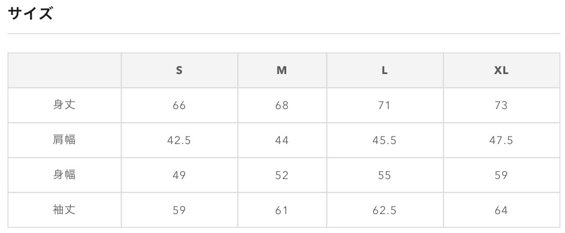Click the 身幅 row label
The image size is (565, 233).
[64, 175]
